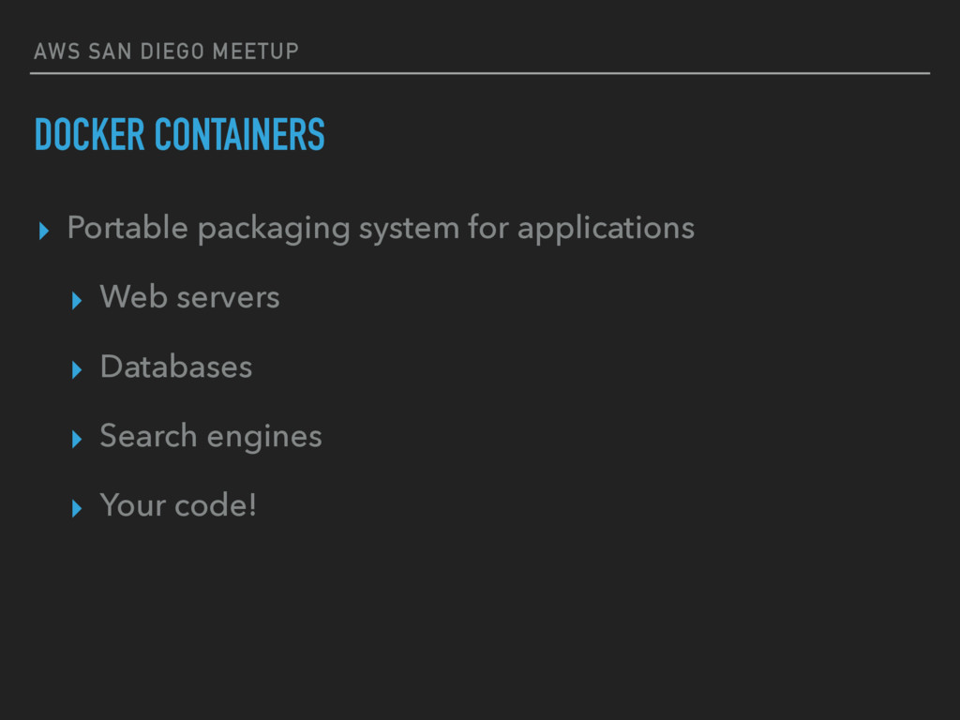
Task: Select the arrow bullet before Search engines
Action: pyautogui.click(x=77, y=439)
